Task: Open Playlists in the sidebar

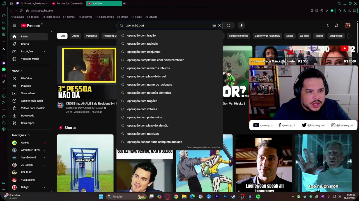Action: click(29, 86)
